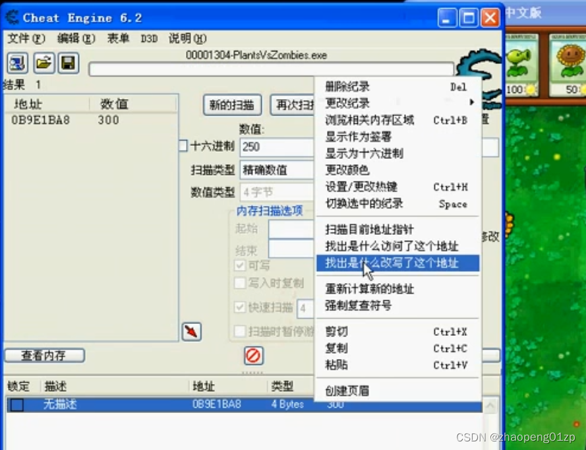The width and height of the screenshot is (586, 450).
Task: Toggle the 快速扫描 fast scan checkbox
Action: pos(239,307)
